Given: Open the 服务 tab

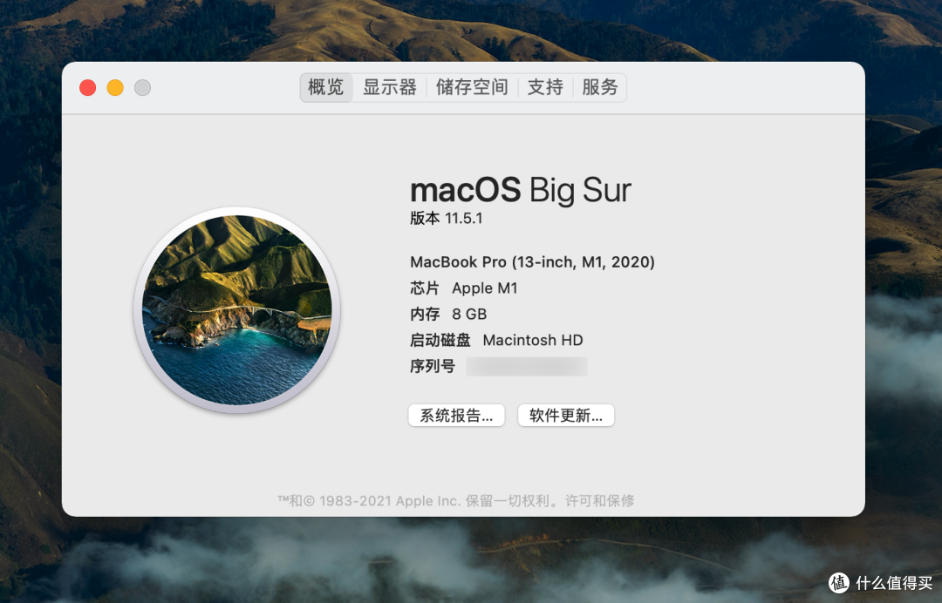Looking at the screenshot, I should pos(599,88).
